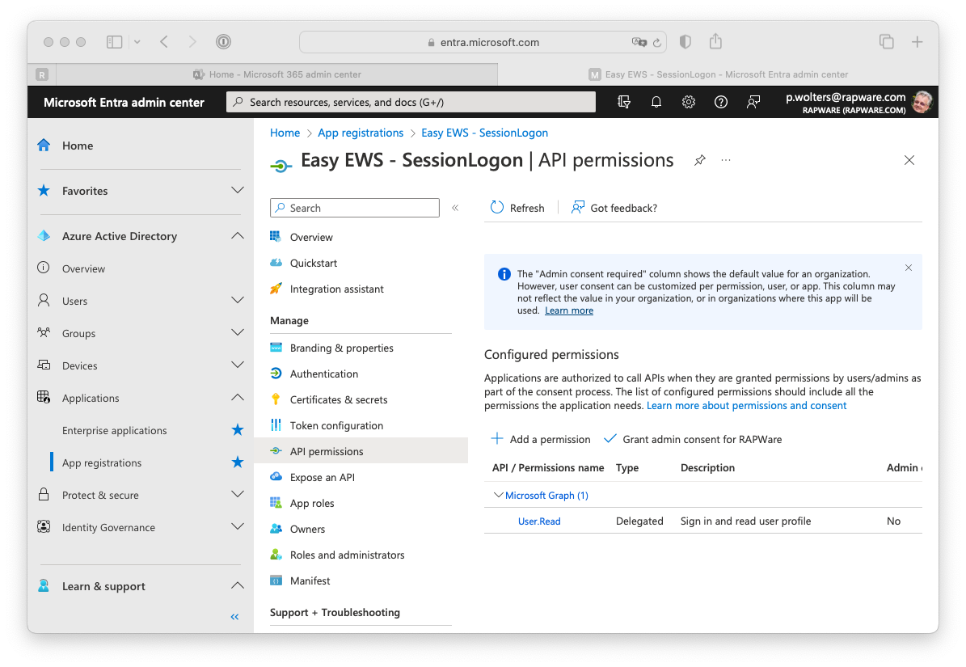Open the help question mark icon

coord(720,102)
